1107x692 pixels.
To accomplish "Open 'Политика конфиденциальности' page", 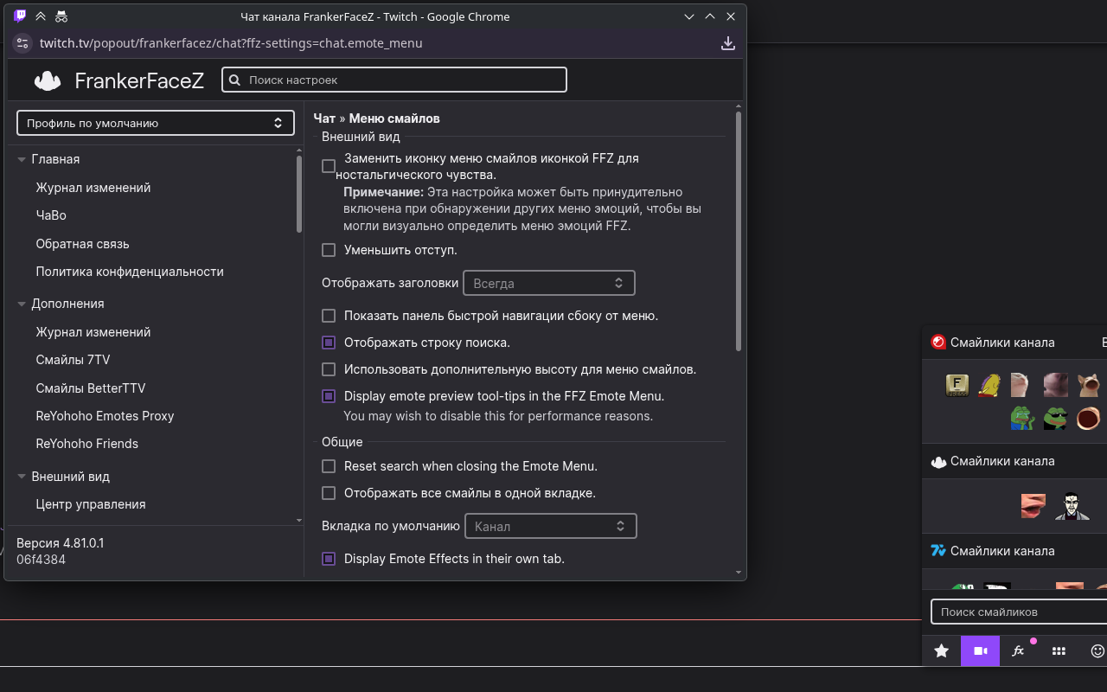I will tap(130, 272).
